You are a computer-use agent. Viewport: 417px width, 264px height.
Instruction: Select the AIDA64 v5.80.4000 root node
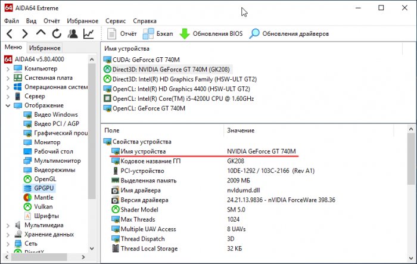[35, 59]
